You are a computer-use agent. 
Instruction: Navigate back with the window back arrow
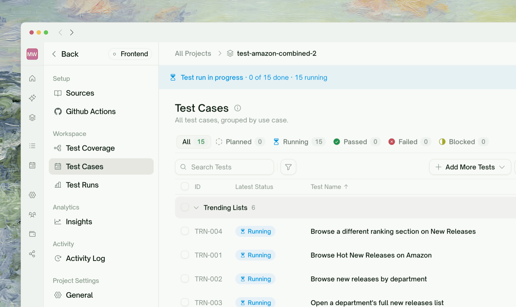point(60,32)
